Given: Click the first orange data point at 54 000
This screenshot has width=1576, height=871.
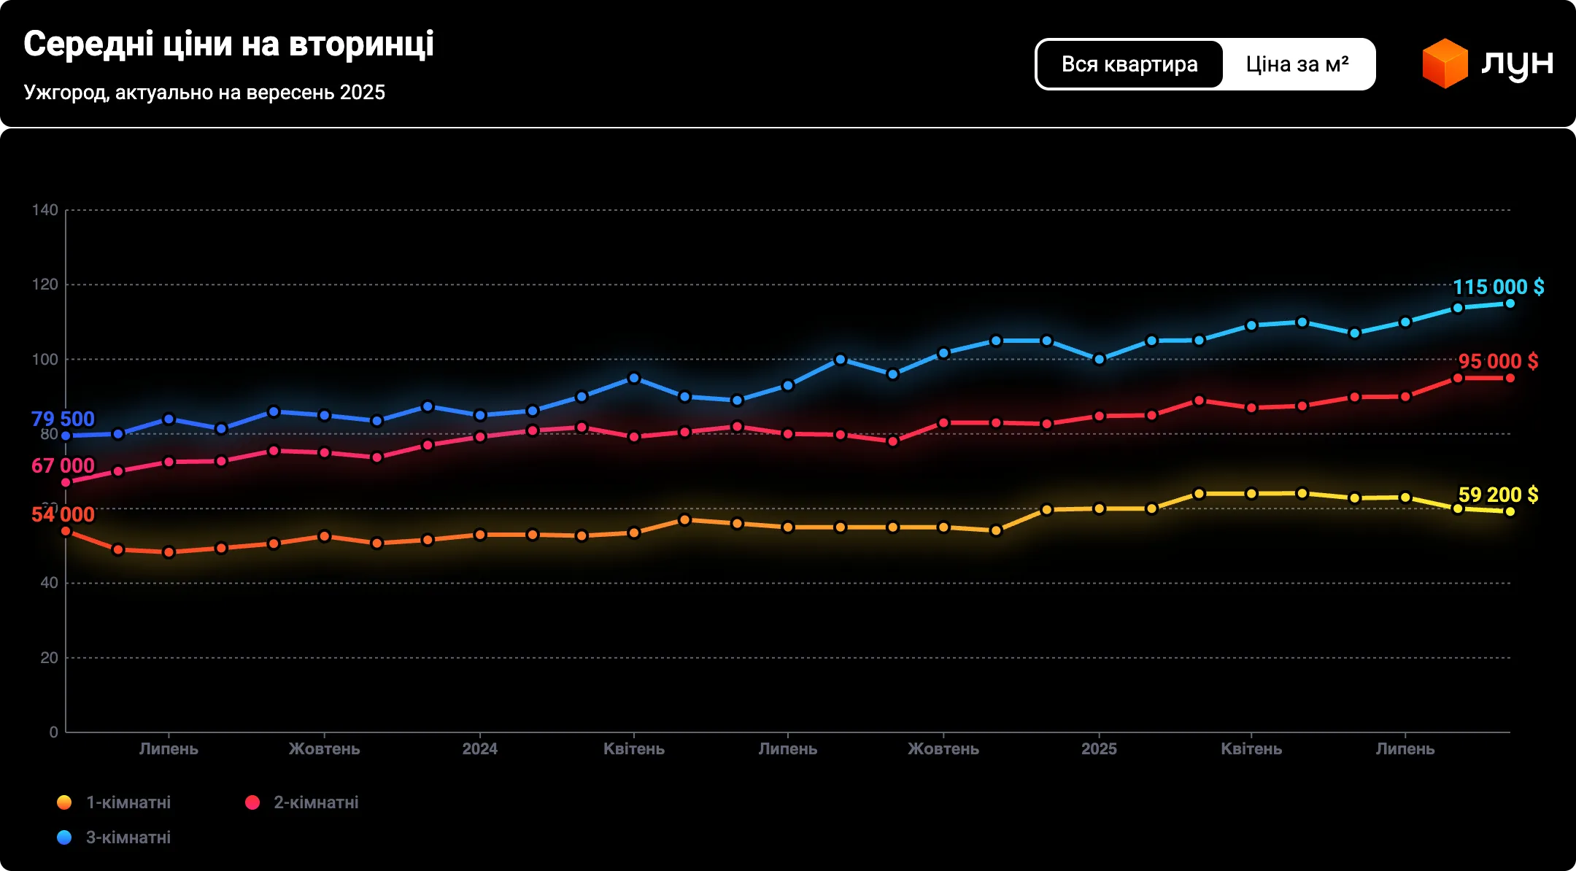Looking at the screenshot, I should click(x=66, y=531).
